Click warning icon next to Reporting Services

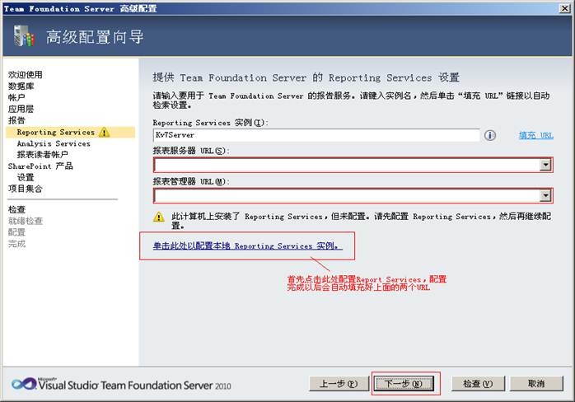tap(104, 132)
